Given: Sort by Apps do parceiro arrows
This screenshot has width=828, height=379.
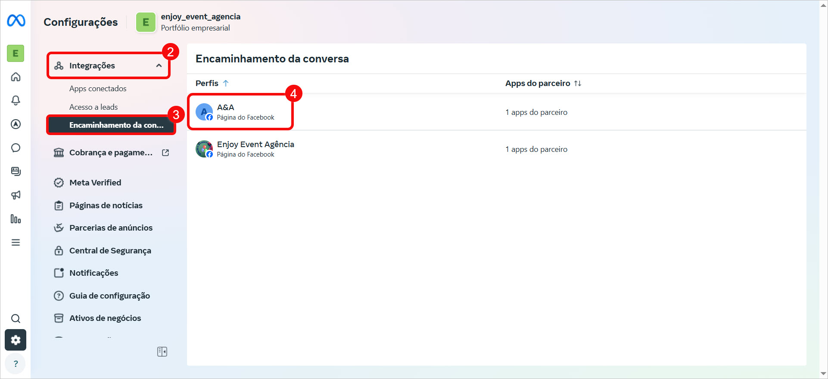Looking at the screenshot, I should click(x=578, y=83).
